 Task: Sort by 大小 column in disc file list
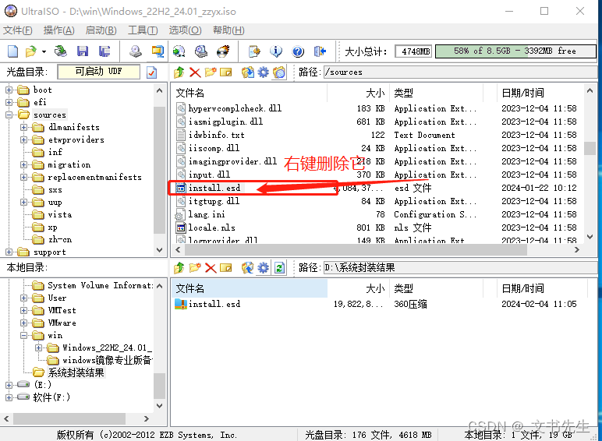[x=358, y=93]
